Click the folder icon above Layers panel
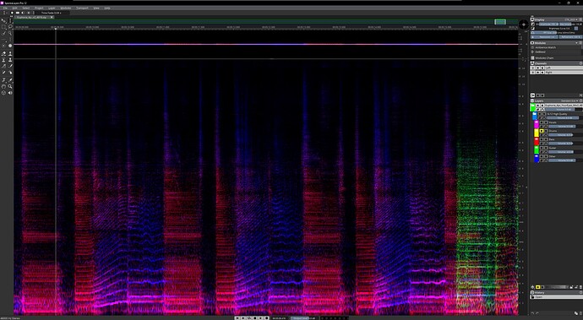 [532, 95]
